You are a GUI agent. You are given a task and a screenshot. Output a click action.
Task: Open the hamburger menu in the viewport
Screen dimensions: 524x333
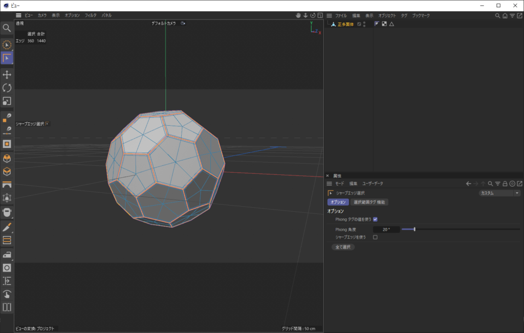pos(18,15)
